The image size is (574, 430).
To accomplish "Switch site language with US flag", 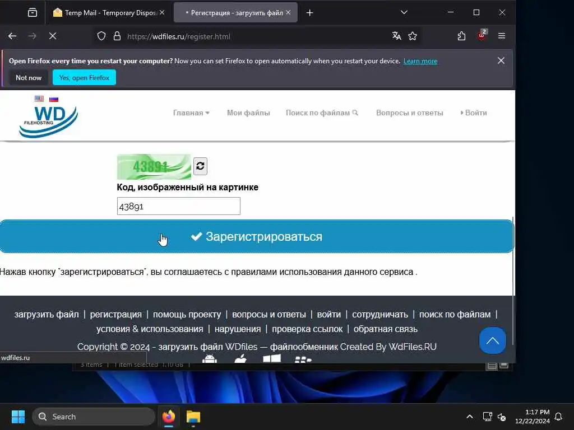I will point(39,99).
